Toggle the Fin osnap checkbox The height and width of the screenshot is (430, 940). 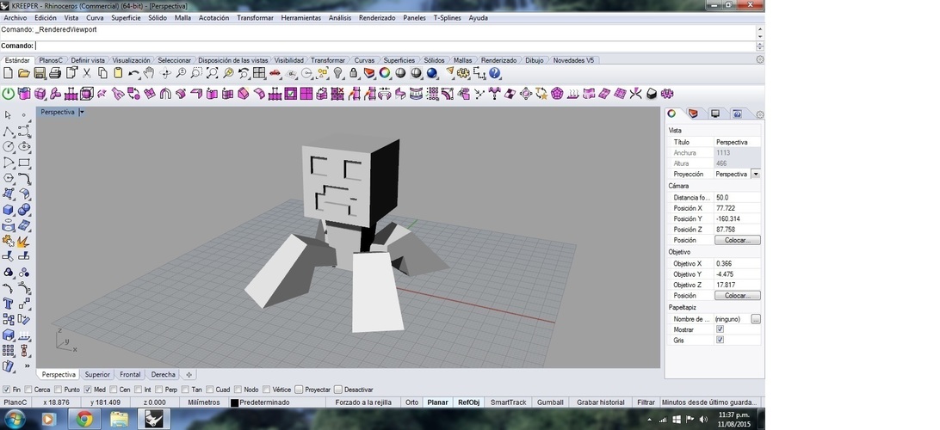[x=7, y=390]
